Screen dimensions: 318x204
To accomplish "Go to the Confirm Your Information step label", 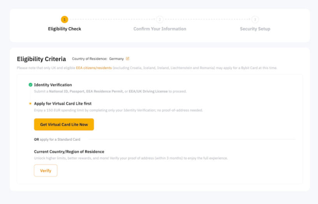I will [160, 29].
